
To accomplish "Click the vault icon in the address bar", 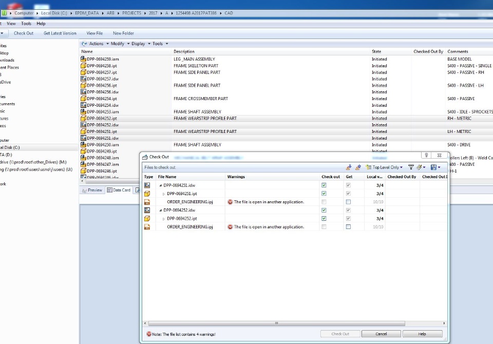I will tap(4, 13).
